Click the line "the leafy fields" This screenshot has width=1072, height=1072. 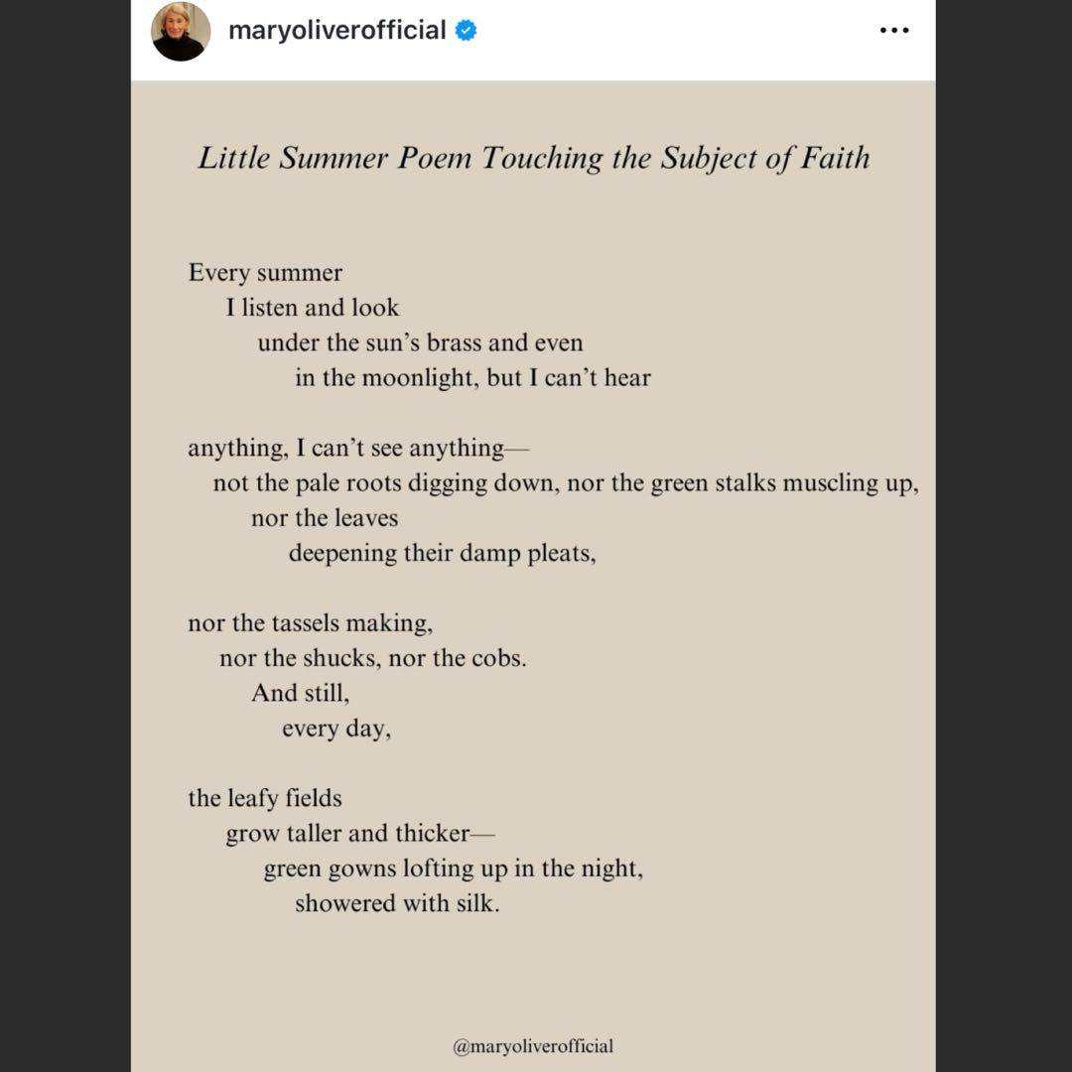tap(265, 798)
